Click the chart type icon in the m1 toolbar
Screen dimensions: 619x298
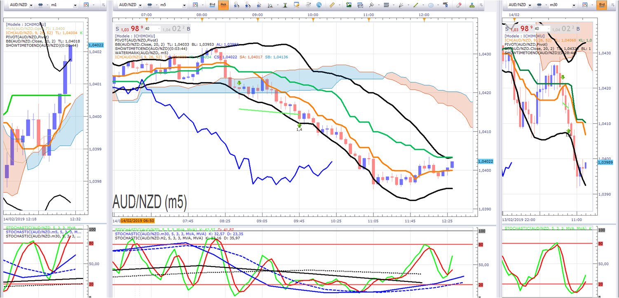click(86, 5)
